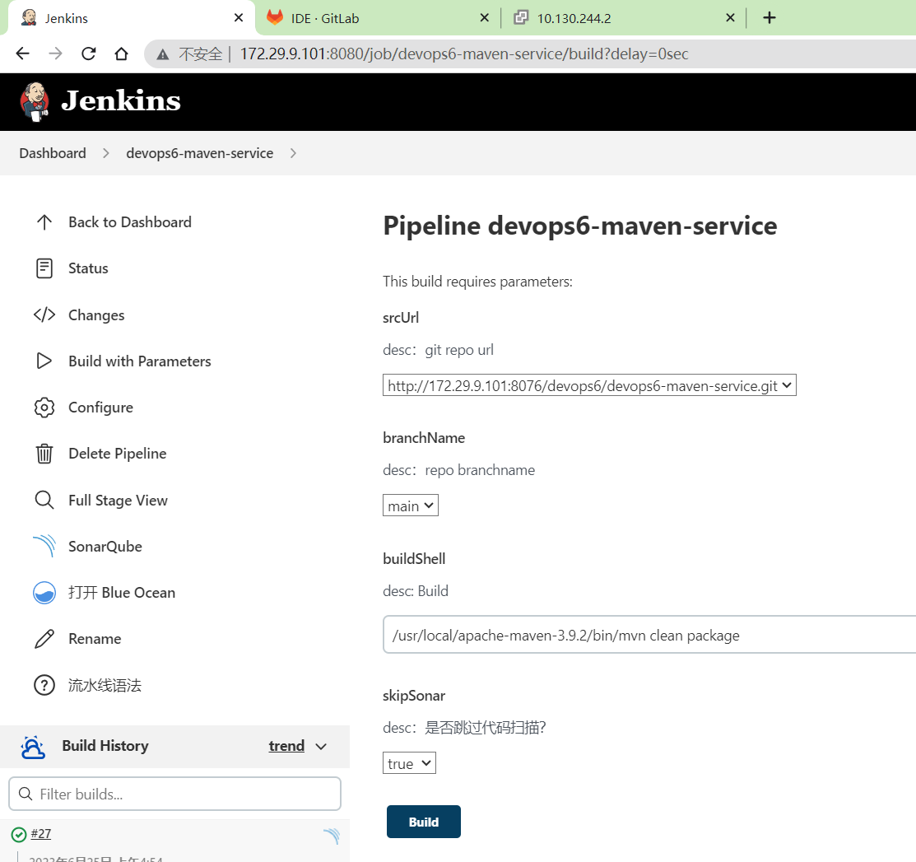This screenshot has width=916, height=862.
Task: Click the magnifier icon for Full Stage View
Action: pyautogui.click(x=44, y=500)
